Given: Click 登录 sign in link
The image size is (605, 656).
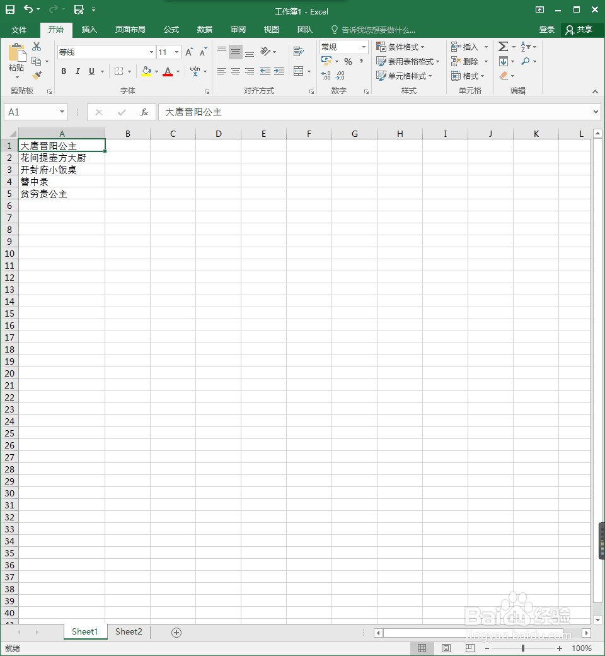Looking at the screenshot, I should point(546,29).
